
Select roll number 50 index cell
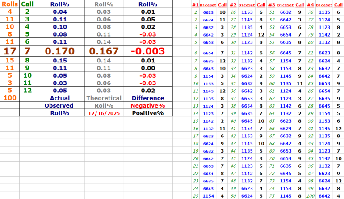tap(233, 195)
